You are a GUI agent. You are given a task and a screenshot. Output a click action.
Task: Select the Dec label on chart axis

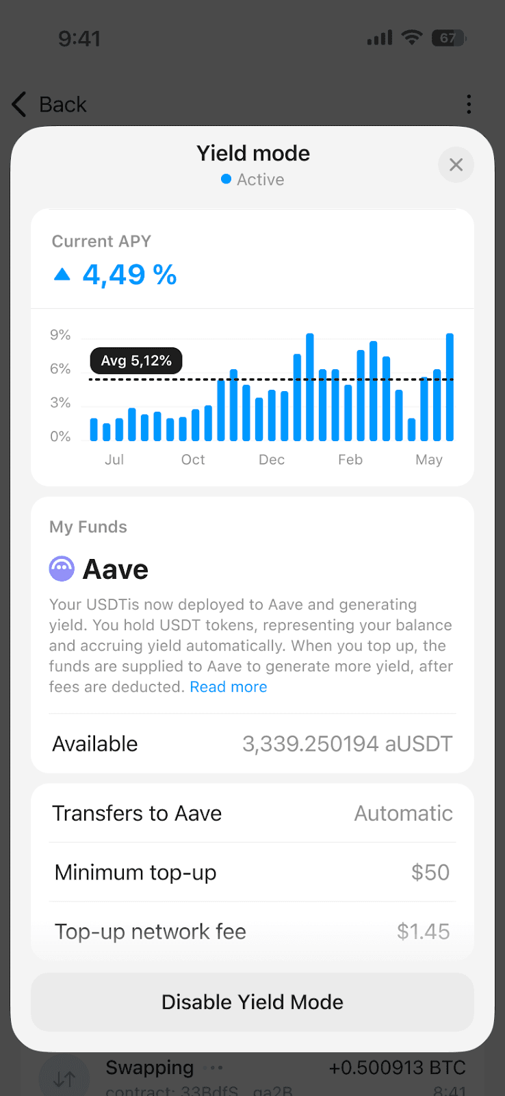pos(272,460)
